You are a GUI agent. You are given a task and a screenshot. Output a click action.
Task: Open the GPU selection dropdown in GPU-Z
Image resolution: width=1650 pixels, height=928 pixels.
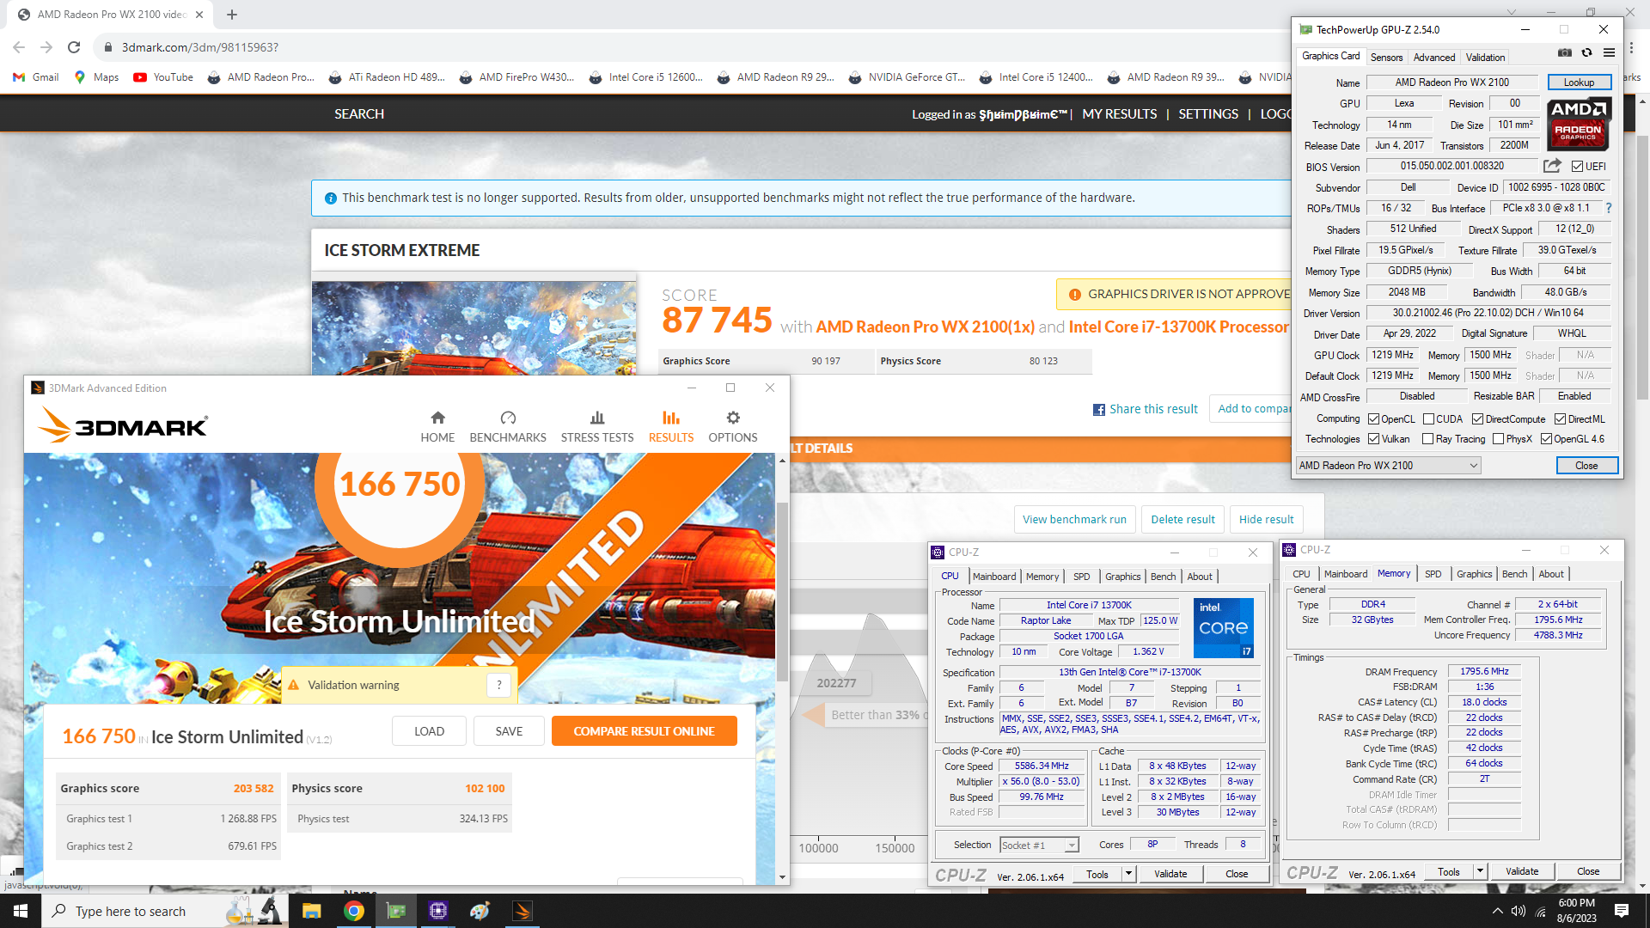tap(1388, 466)
